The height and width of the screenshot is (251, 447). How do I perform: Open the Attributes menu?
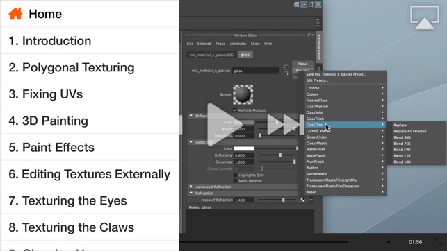tap(238, 44)
